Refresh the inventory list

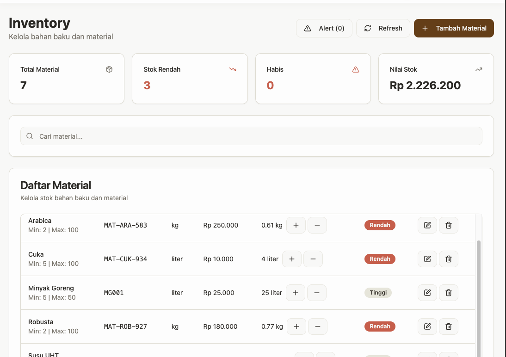pyautogui.click(x=383, y=28)
